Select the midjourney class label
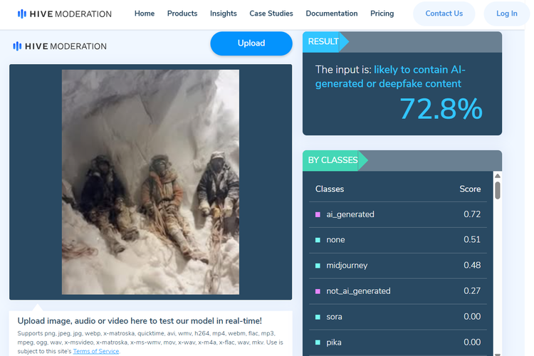Screen dimensions: 534x356 click(x=347, y=266)
